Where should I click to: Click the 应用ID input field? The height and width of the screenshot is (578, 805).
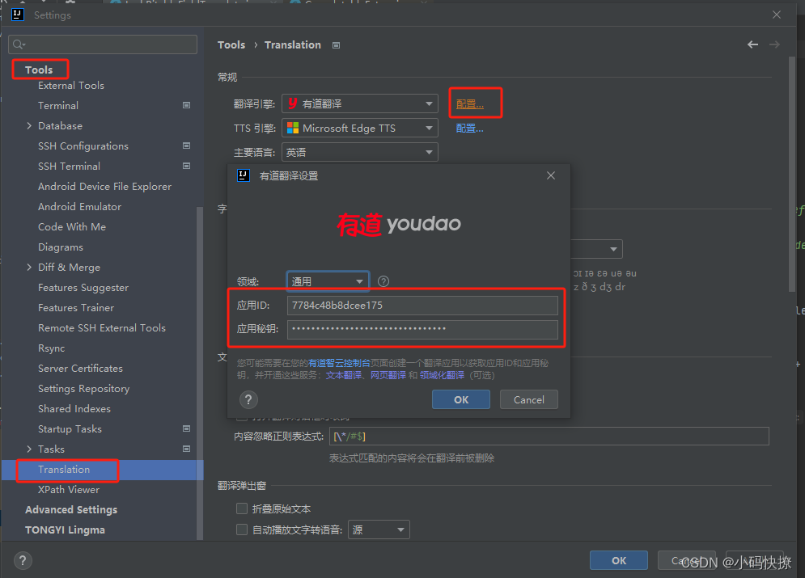pos(422,305)
